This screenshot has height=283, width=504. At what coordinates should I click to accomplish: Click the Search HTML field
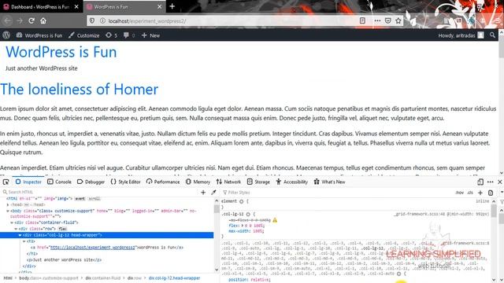tap(100, 192)
